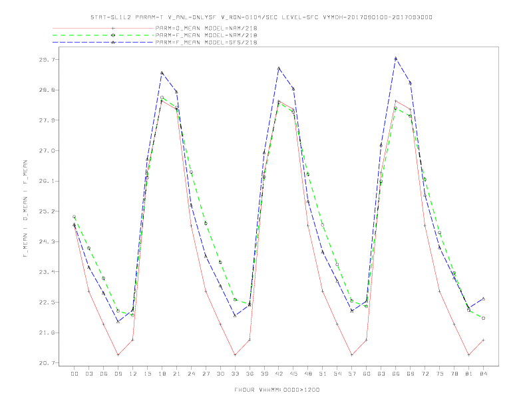Click the y-axis title F_MEAN | O_MEAN | F_MEAN

coord(25,209)
